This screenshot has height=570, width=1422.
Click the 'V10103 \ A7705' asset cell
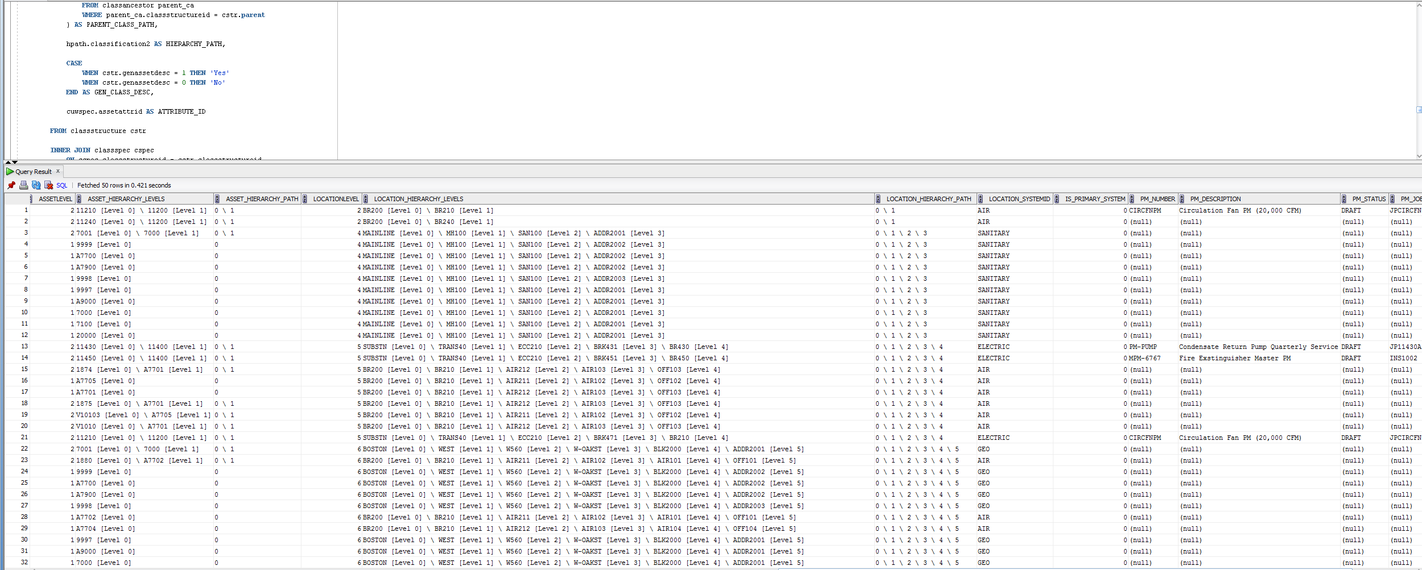[143, 415]
